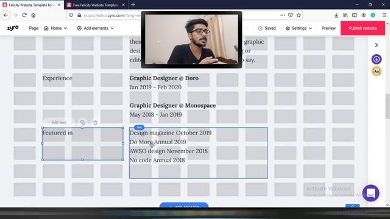Close the Free Felicity Website Template tab

[123, 5]
